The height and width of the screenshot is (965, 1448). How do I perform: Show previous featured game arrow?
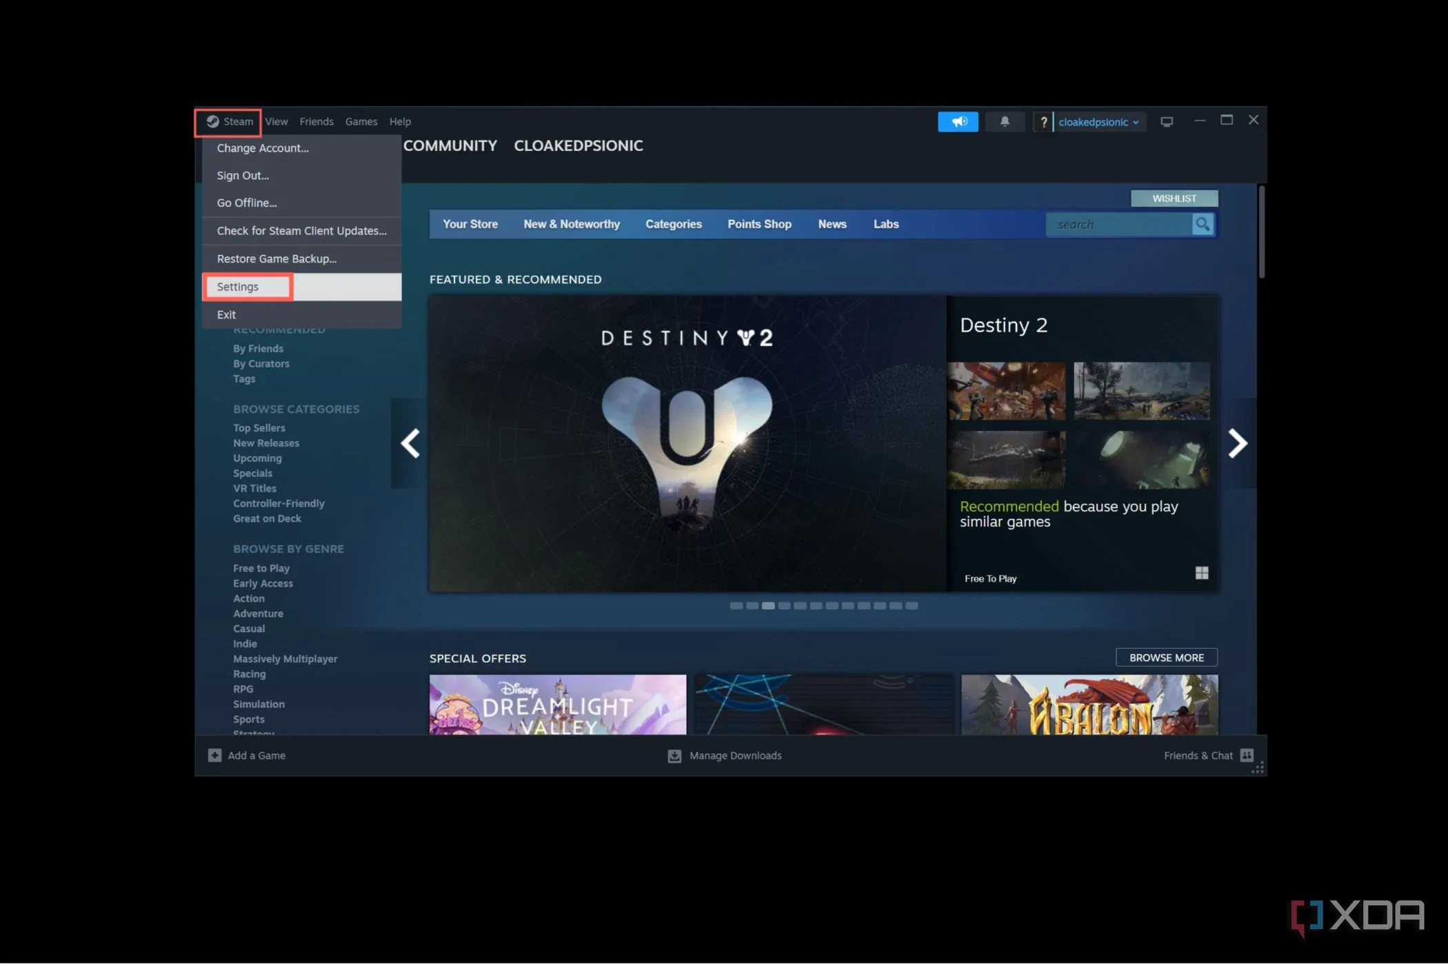(410, 444)
